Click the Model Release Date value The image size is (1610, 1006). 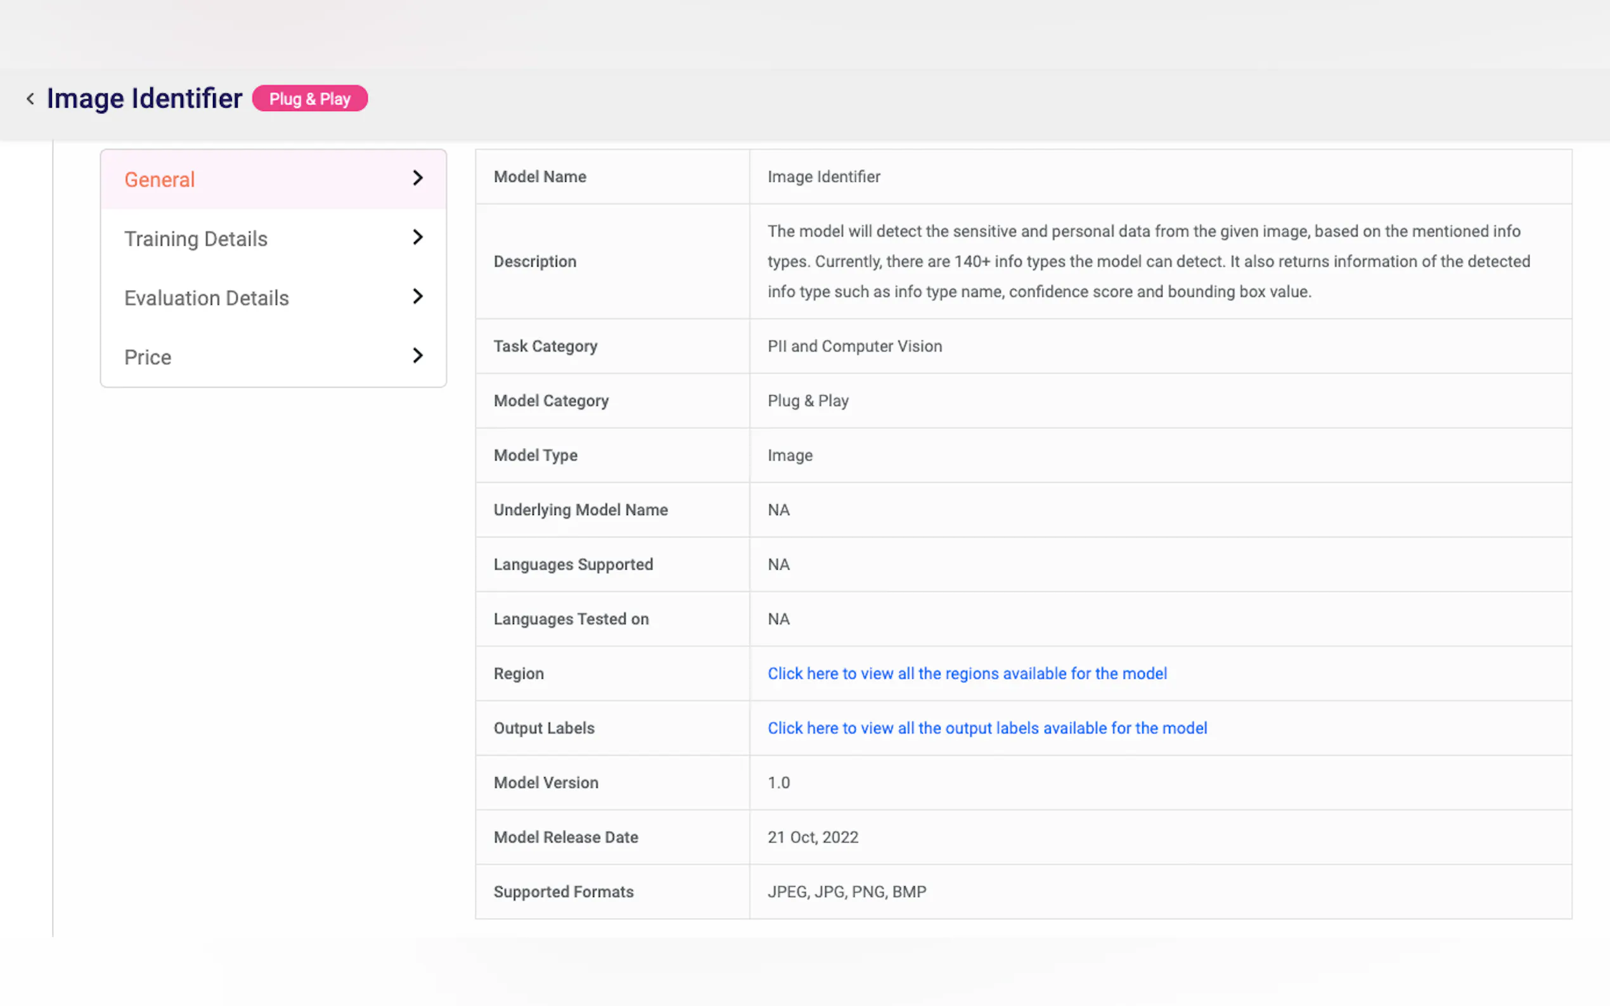click(x=812, y=837)
